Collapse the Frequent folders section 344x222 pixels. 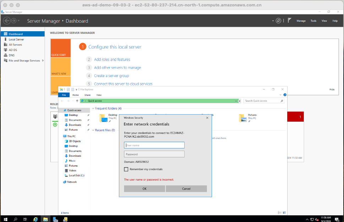pyautogui.click(x=93, y=108)
